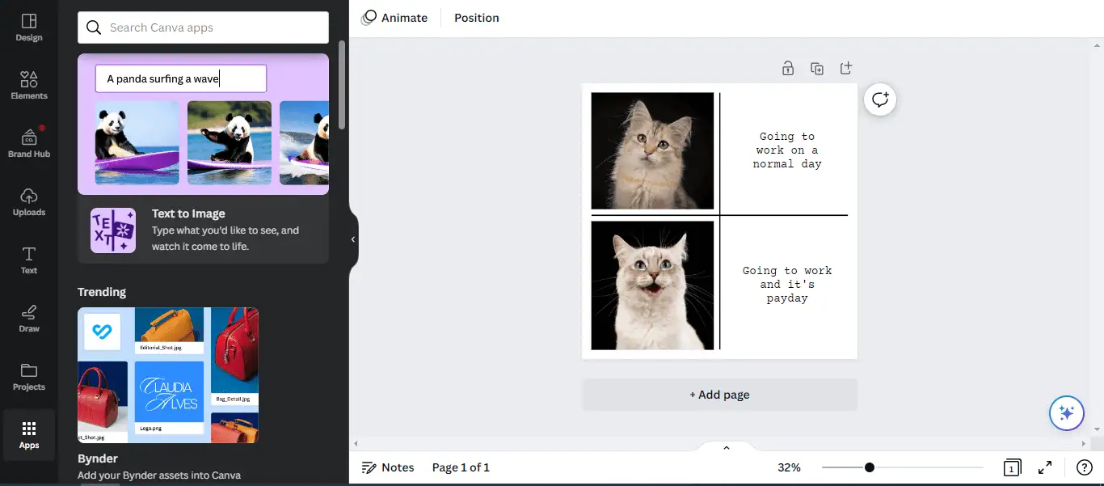
Task: Open the Animate menu
Action: point(395,17)
